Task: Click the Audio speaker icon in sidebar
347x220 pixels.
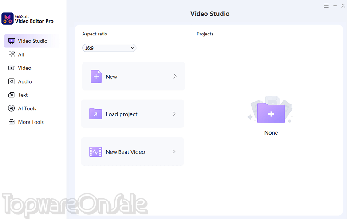Action: pos(11,81)
